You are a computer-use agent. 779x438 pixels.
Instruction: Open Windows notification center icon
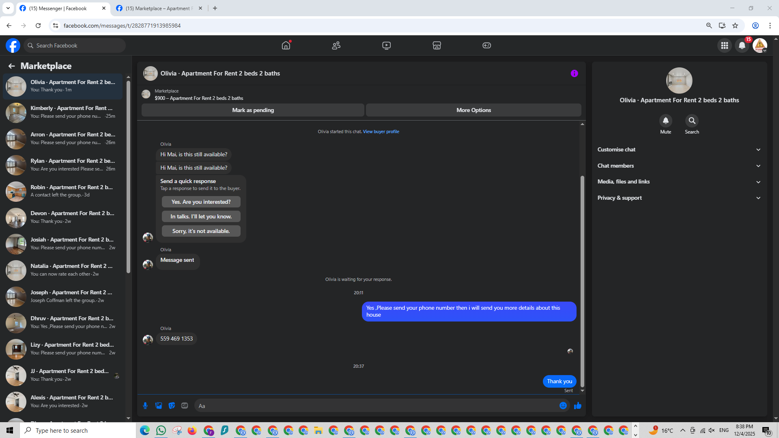coord(766,430)
